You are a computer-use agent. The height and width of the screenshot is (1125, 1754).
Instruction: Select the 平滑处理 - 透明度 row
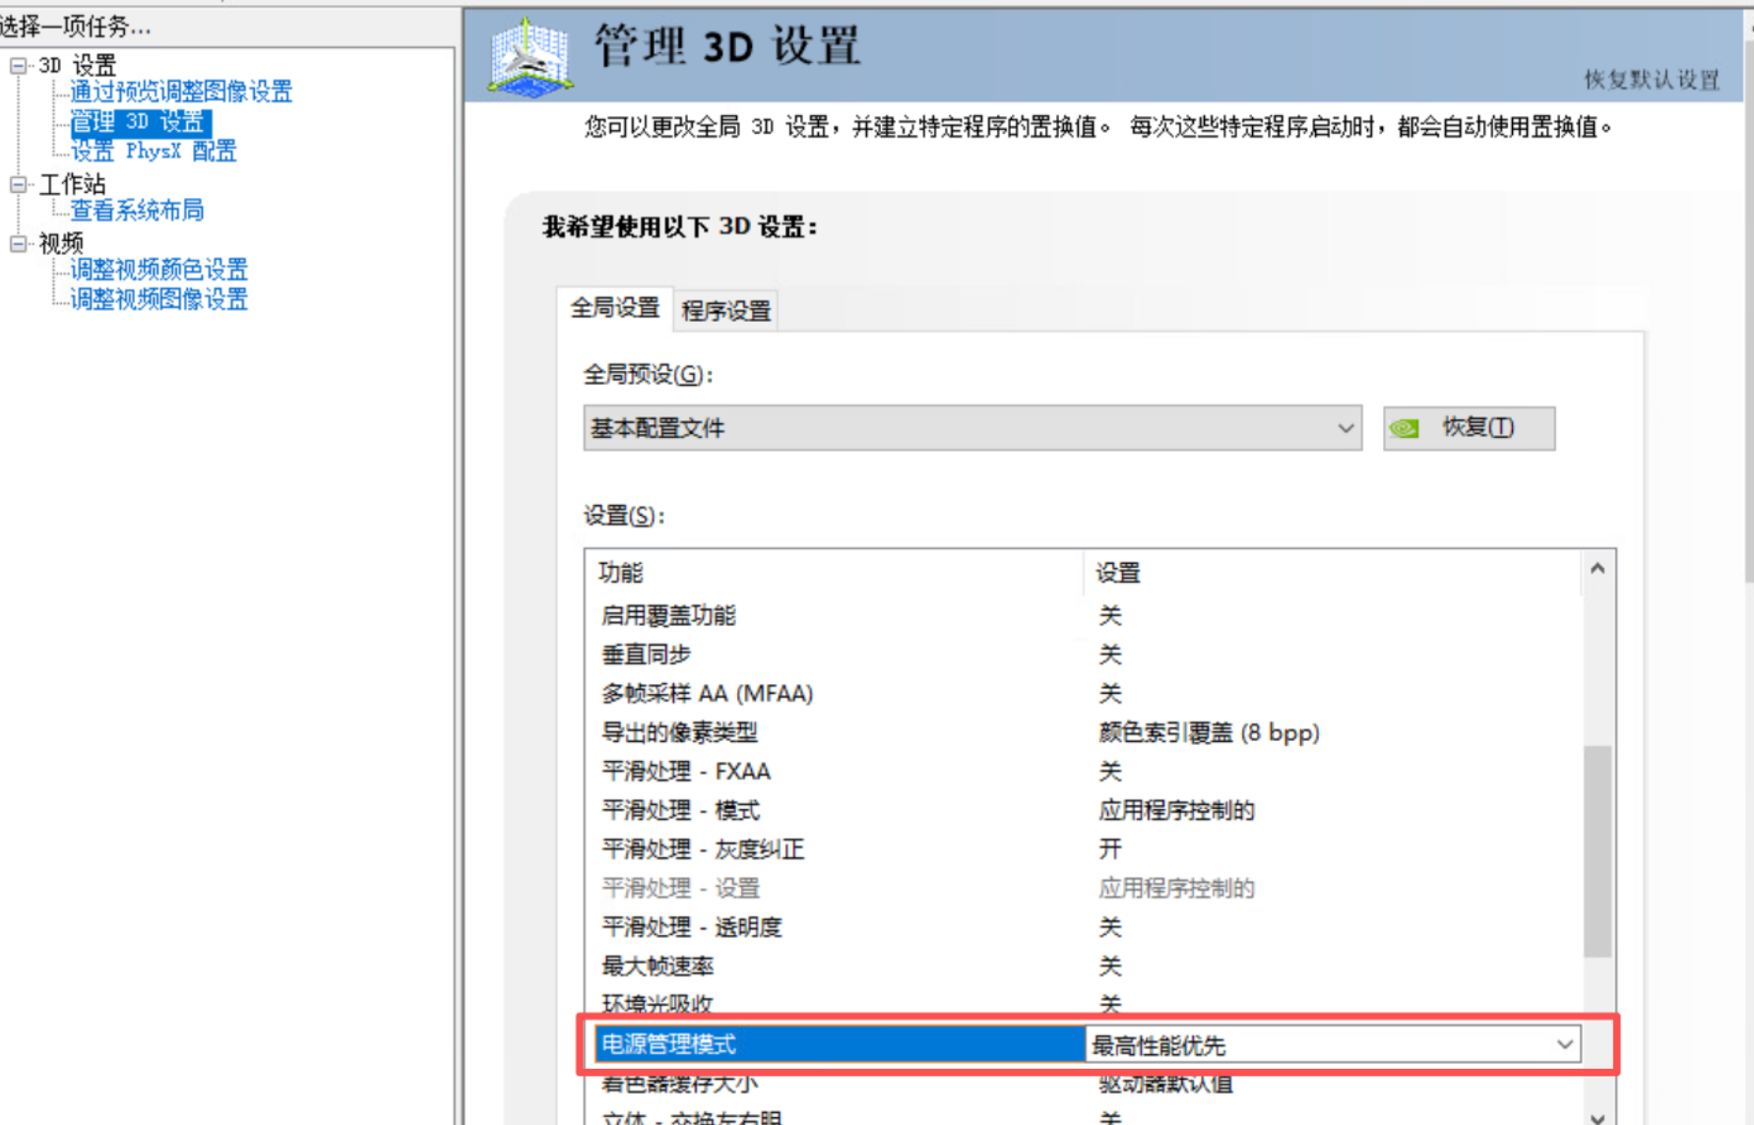[x=1083, y=927]
